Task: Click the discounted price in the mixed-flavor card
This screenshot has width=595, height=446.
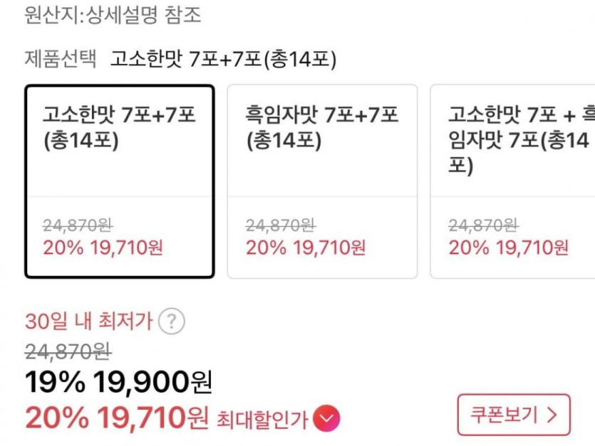Action: pyautogui.click(x=509, y=248)
